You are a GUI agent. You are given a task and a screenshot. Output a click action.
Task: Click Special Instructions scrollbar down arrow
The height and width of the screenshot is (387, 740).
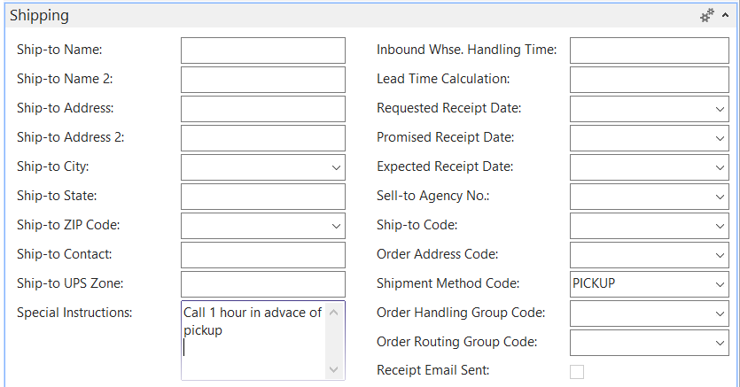333,369
